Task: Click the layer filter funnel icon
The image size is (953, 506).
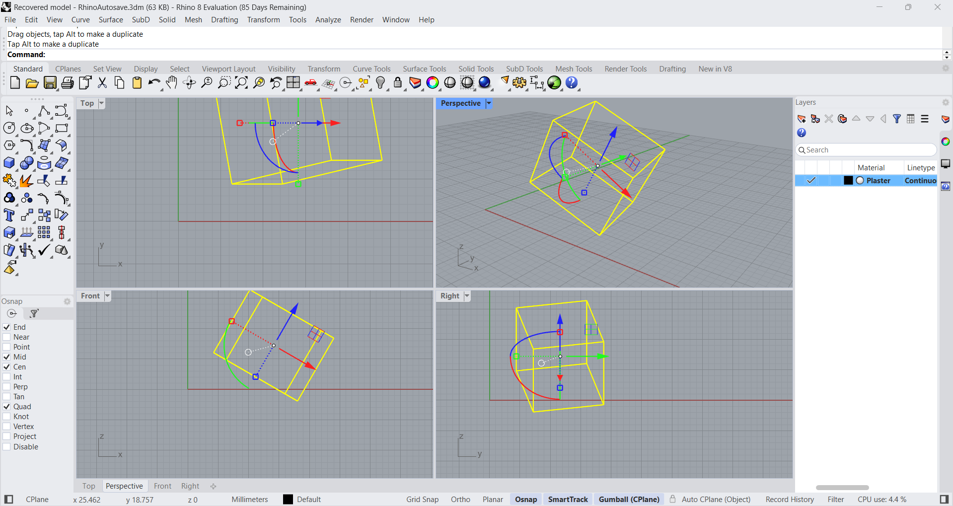Action: (x=897, y=119)
